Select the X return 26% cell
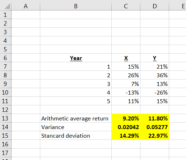 (x=126, y=75)
